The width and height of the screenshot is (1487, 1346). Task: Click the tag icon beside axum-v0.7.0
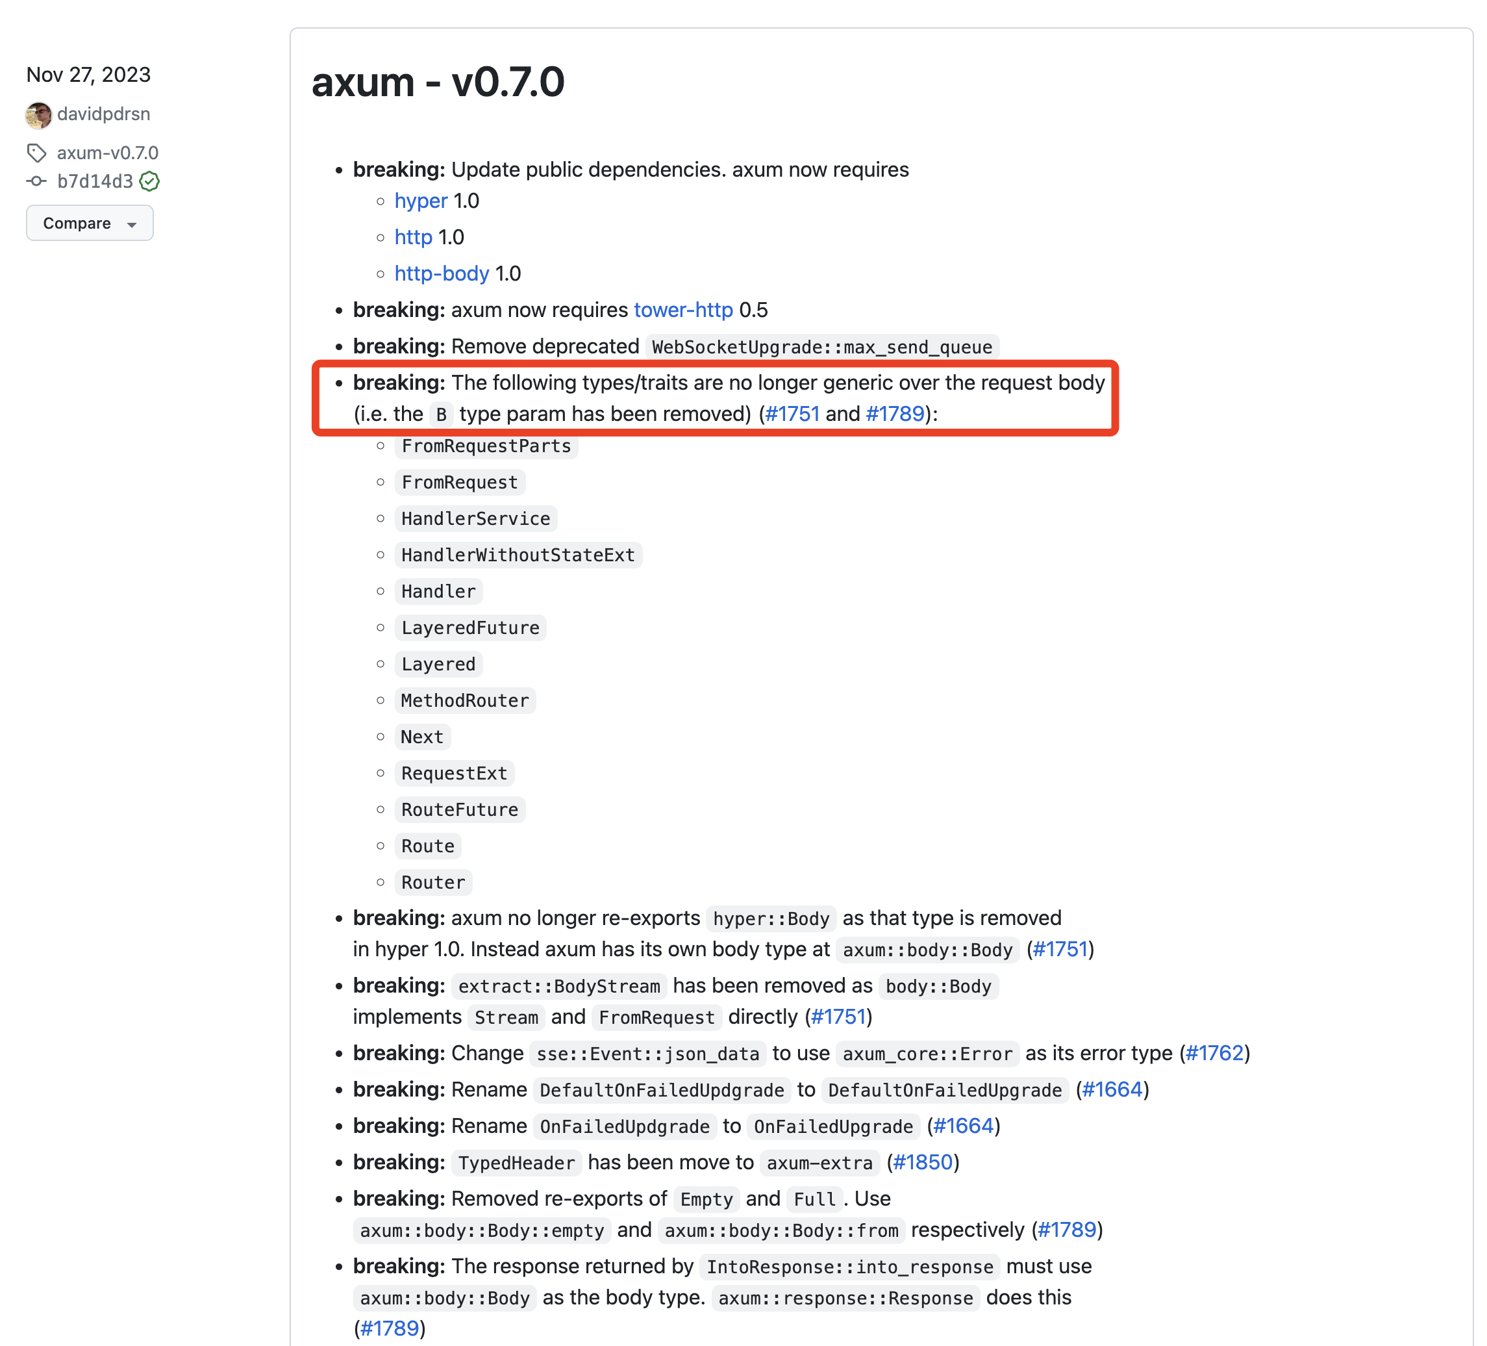(x=36, y=153)
